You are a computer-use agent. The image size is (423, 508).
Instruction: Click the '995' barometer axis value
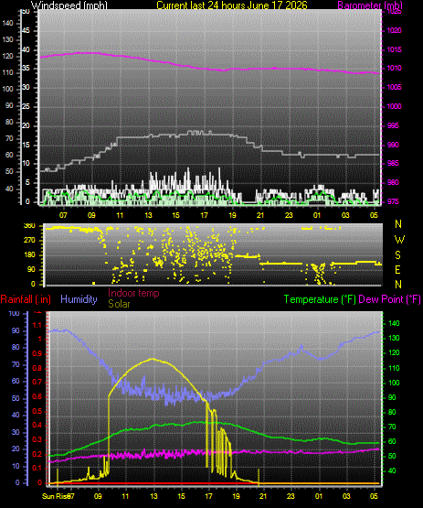(x=393, y=125)
